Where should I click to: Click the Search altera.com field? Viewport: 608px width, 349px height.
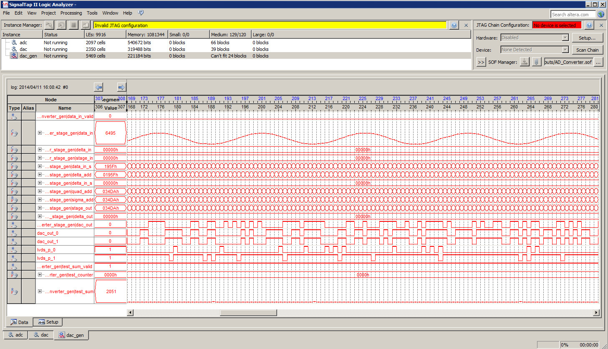tap(573, 15)
